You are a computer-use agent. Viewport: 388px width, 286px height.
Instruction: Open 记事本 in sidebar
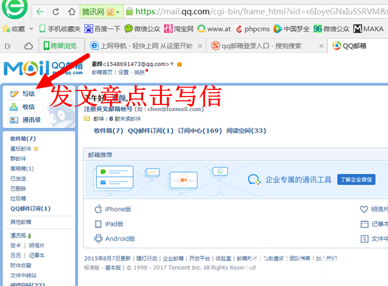click(37, 255)
